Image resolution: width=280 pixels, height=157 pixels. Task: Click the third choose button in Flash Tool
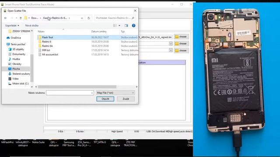click(x=181, y=51)
